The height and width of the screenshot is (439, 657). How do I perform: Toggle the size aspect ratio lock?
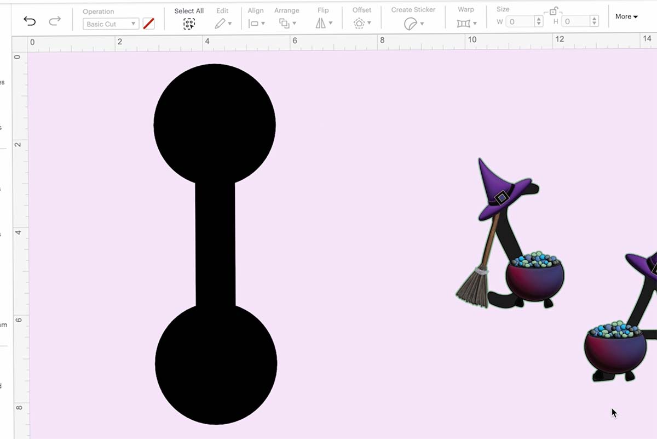553,11
